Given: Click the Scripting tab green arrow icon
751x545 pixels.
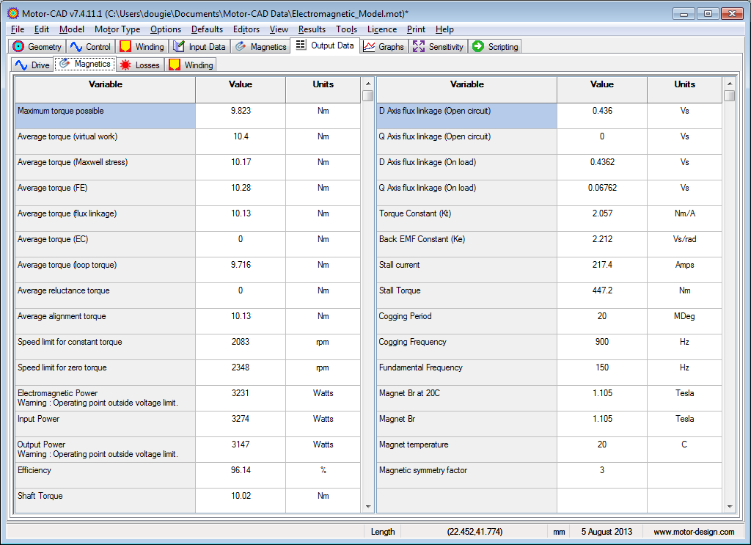Looking at the screenshot, I should tap(478, 47).
